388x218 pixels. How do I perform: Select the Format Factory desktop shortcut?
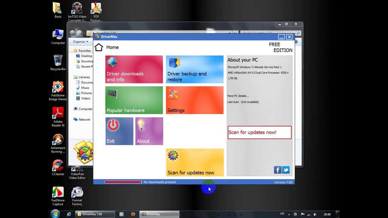tap(77, 196)
